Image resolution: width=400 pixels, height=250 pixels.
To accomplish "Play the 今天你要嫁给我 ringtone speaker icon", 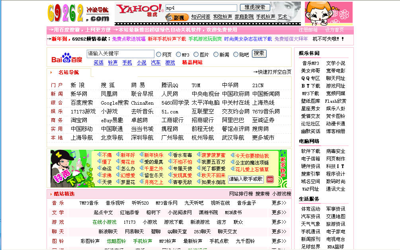I will (233, 155).
